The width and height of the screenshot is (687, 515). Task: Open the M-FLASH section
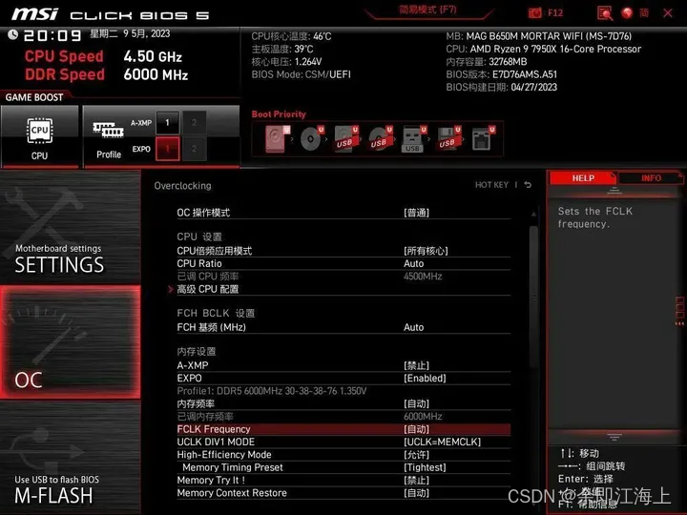pos(71,458)
